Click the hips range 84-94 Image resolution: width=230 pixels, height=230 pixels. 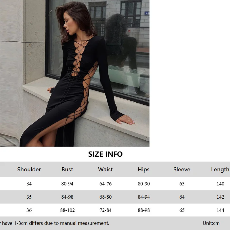tap(144, 197)
